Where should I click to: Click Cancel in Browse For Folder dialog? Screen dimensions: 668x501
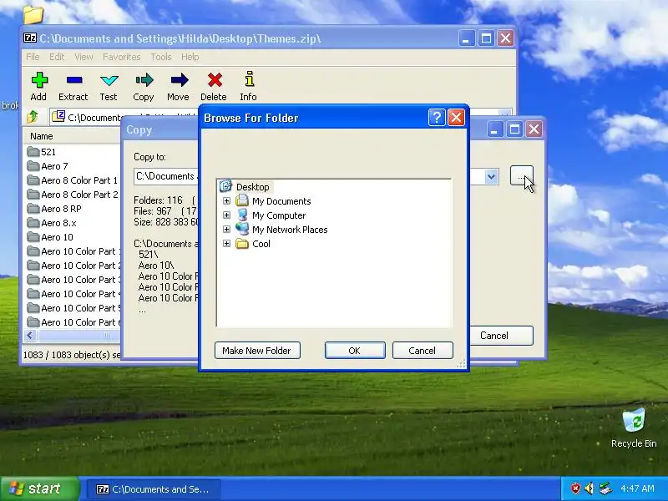pyautogui.click(x=423, y=350)
